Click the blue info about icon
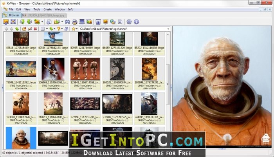The width and height of the screenshot is (274, 157). click(x=136, y=22)
